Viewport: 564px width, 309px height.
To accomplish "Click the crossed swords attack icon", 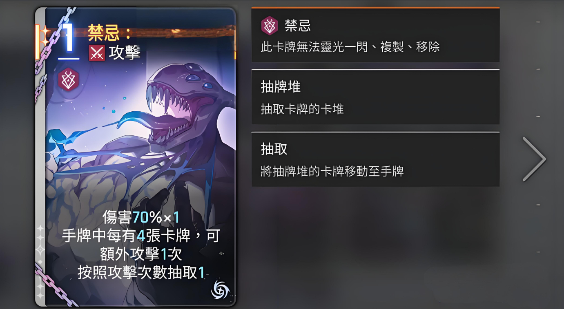I will pyautogui.click(x=96, y=53).
